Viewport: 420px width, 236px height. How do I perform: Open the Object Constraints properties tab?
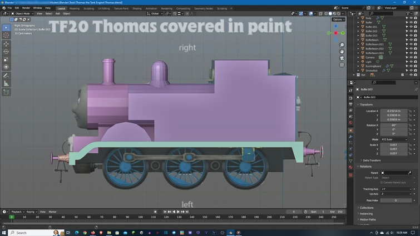coord(350,155)
